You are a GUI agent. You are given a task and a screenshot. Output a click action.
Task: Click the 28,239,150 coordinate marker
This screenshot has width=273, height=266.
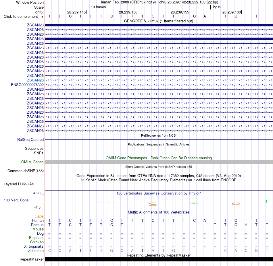click(128, 12)
